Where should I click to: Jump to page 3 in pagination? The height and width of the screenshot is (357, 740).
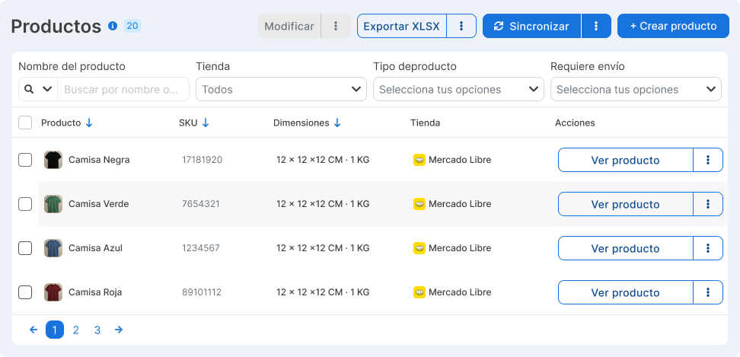(97, 330)
